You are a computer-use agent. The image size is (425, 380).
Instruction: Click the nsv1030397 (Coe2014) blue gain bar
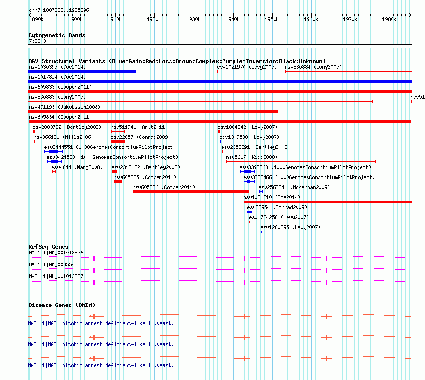pyautogui.click(x=82, y=72)
